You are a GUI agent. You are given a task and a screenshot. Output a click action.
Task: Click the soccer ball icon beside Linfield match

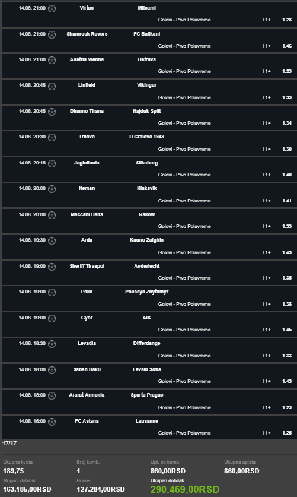[52, 86]
